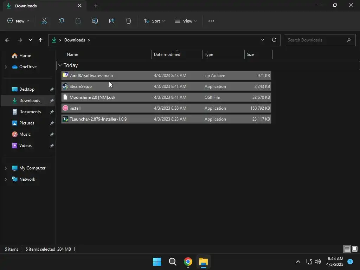Image resolution: width=360 pixels, height=270 pixels.
Task: Close the Downloads tab
Action: click(79, 6)
